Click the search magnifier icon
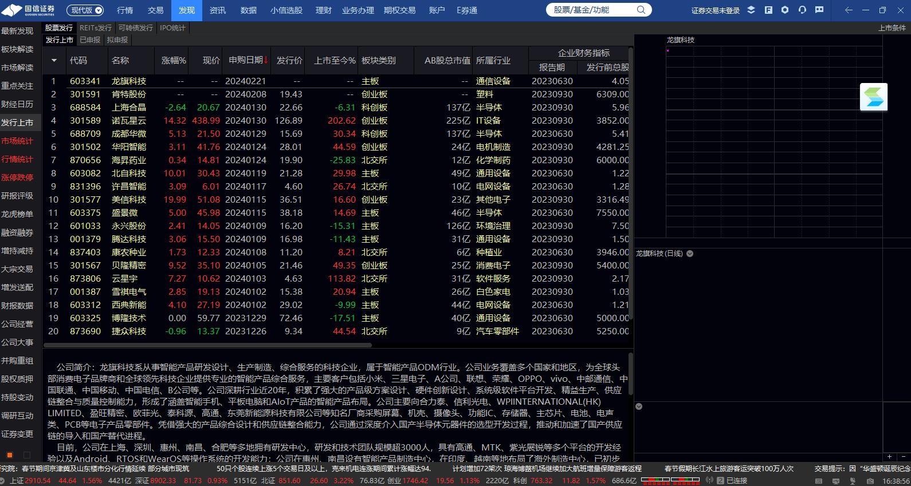 tap(641, 10)
